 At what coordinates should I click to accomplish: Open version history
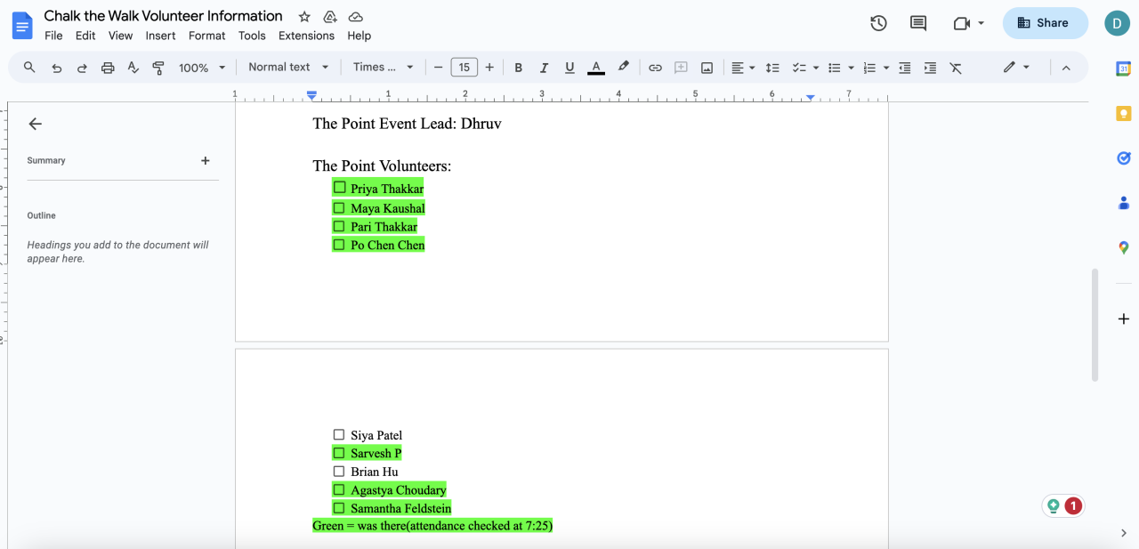point(878,23)
